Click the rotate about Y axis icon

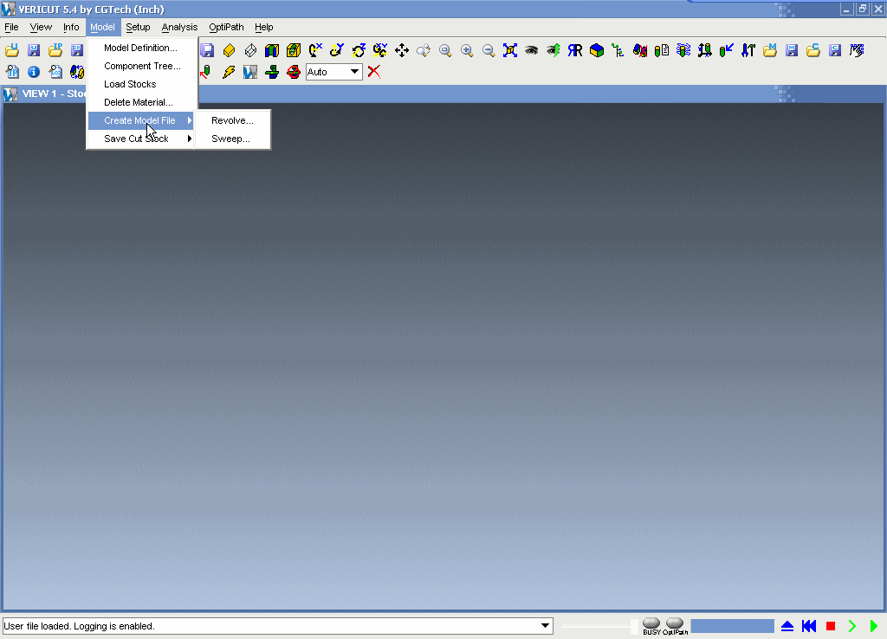337,50
